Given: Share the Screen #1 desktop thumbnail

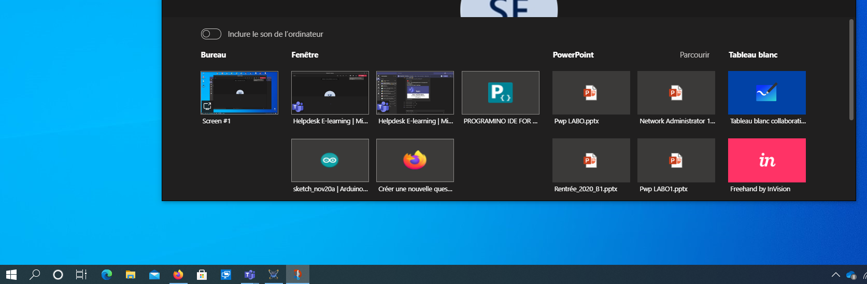Looking at the screenshot, I should 239,93.
